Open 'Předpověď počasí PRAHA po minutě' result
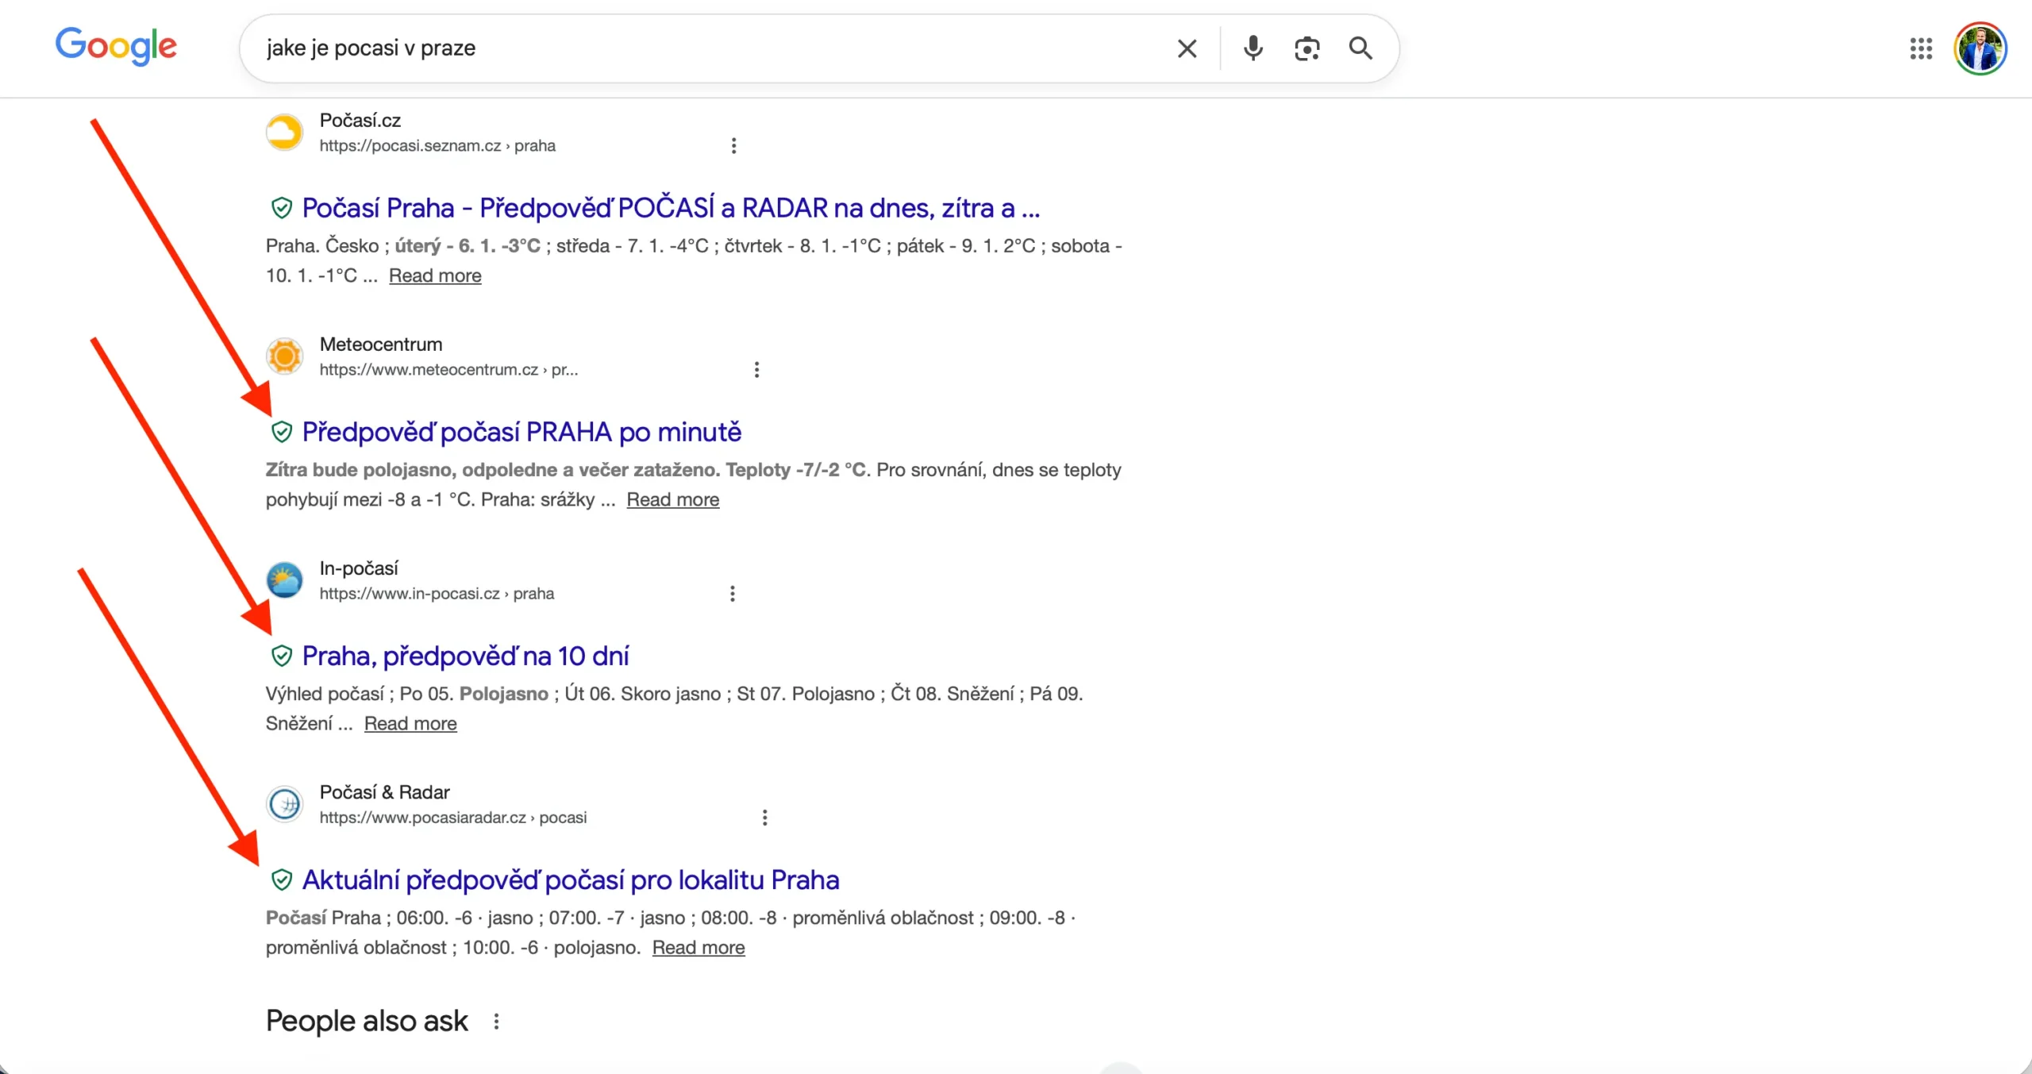This screenshot has width=2032, height=1074. pos(521,431)
